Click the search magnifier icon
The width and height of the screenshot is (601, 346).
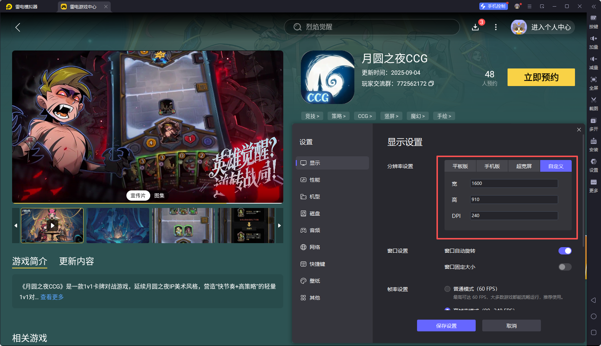pos(298,27)
